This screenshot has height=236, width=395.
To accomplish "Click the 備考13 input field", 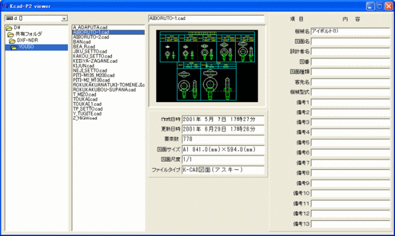I will 351,224.
